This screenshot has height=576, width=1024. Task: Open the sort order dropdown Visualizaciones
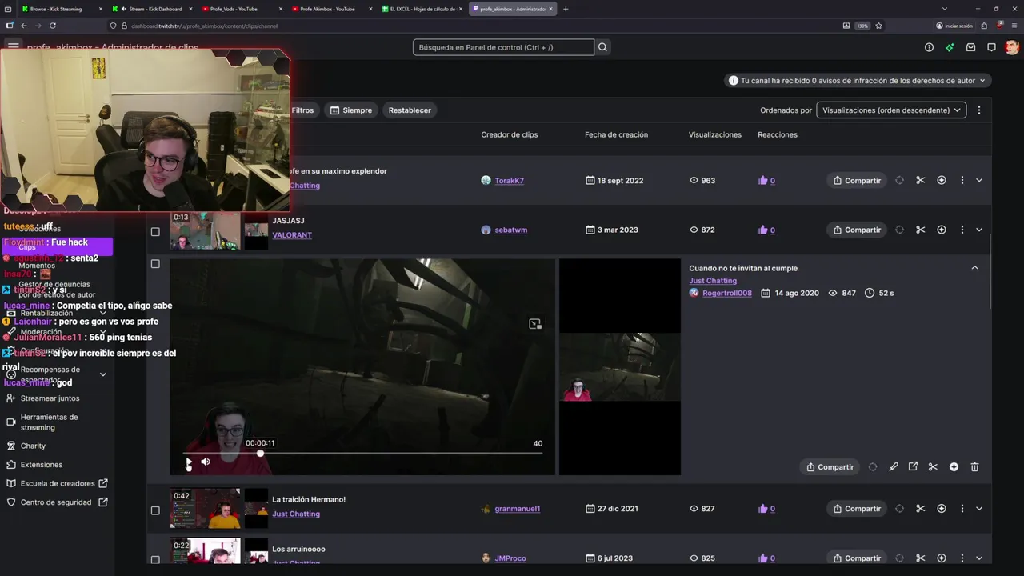tap(891, 110)
